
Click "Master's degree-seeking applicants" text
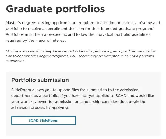point(36,23)
